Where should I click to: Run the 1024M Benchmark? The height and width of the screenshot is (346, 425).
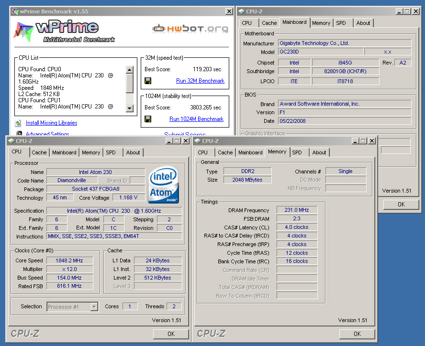tap(197, 119)
